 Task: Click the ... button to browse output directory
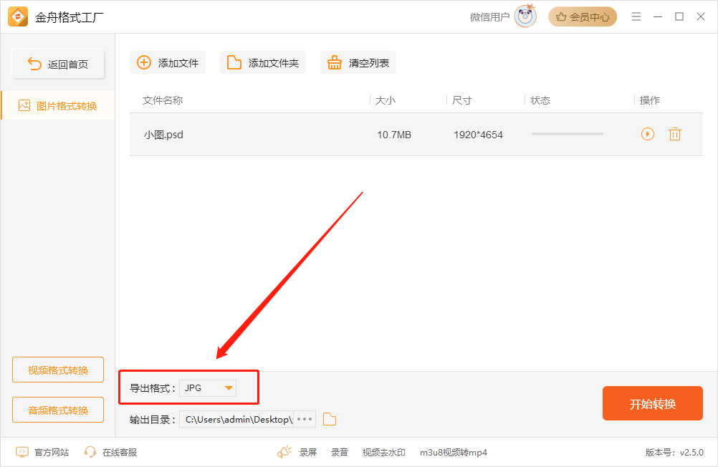304,419
